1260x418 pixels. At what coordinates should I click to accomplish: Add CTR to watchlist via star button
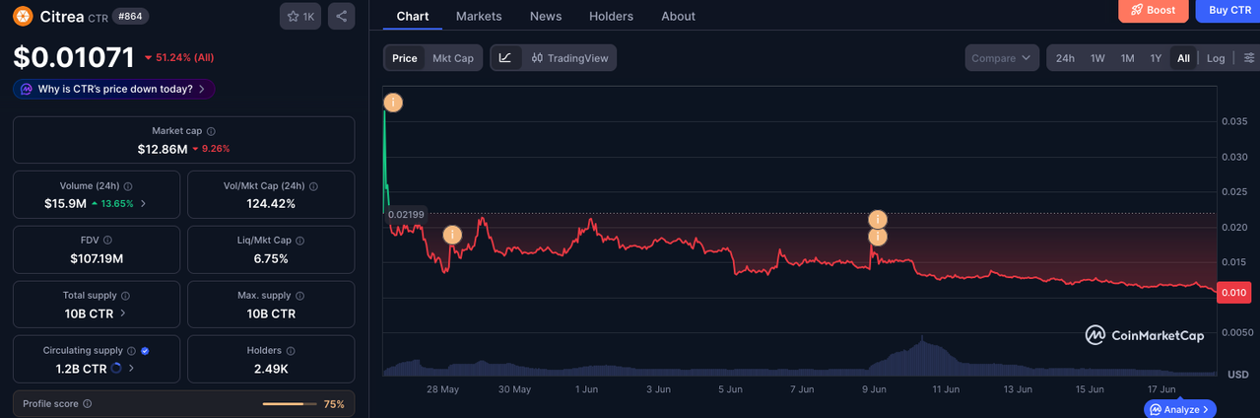coord(300,16)
